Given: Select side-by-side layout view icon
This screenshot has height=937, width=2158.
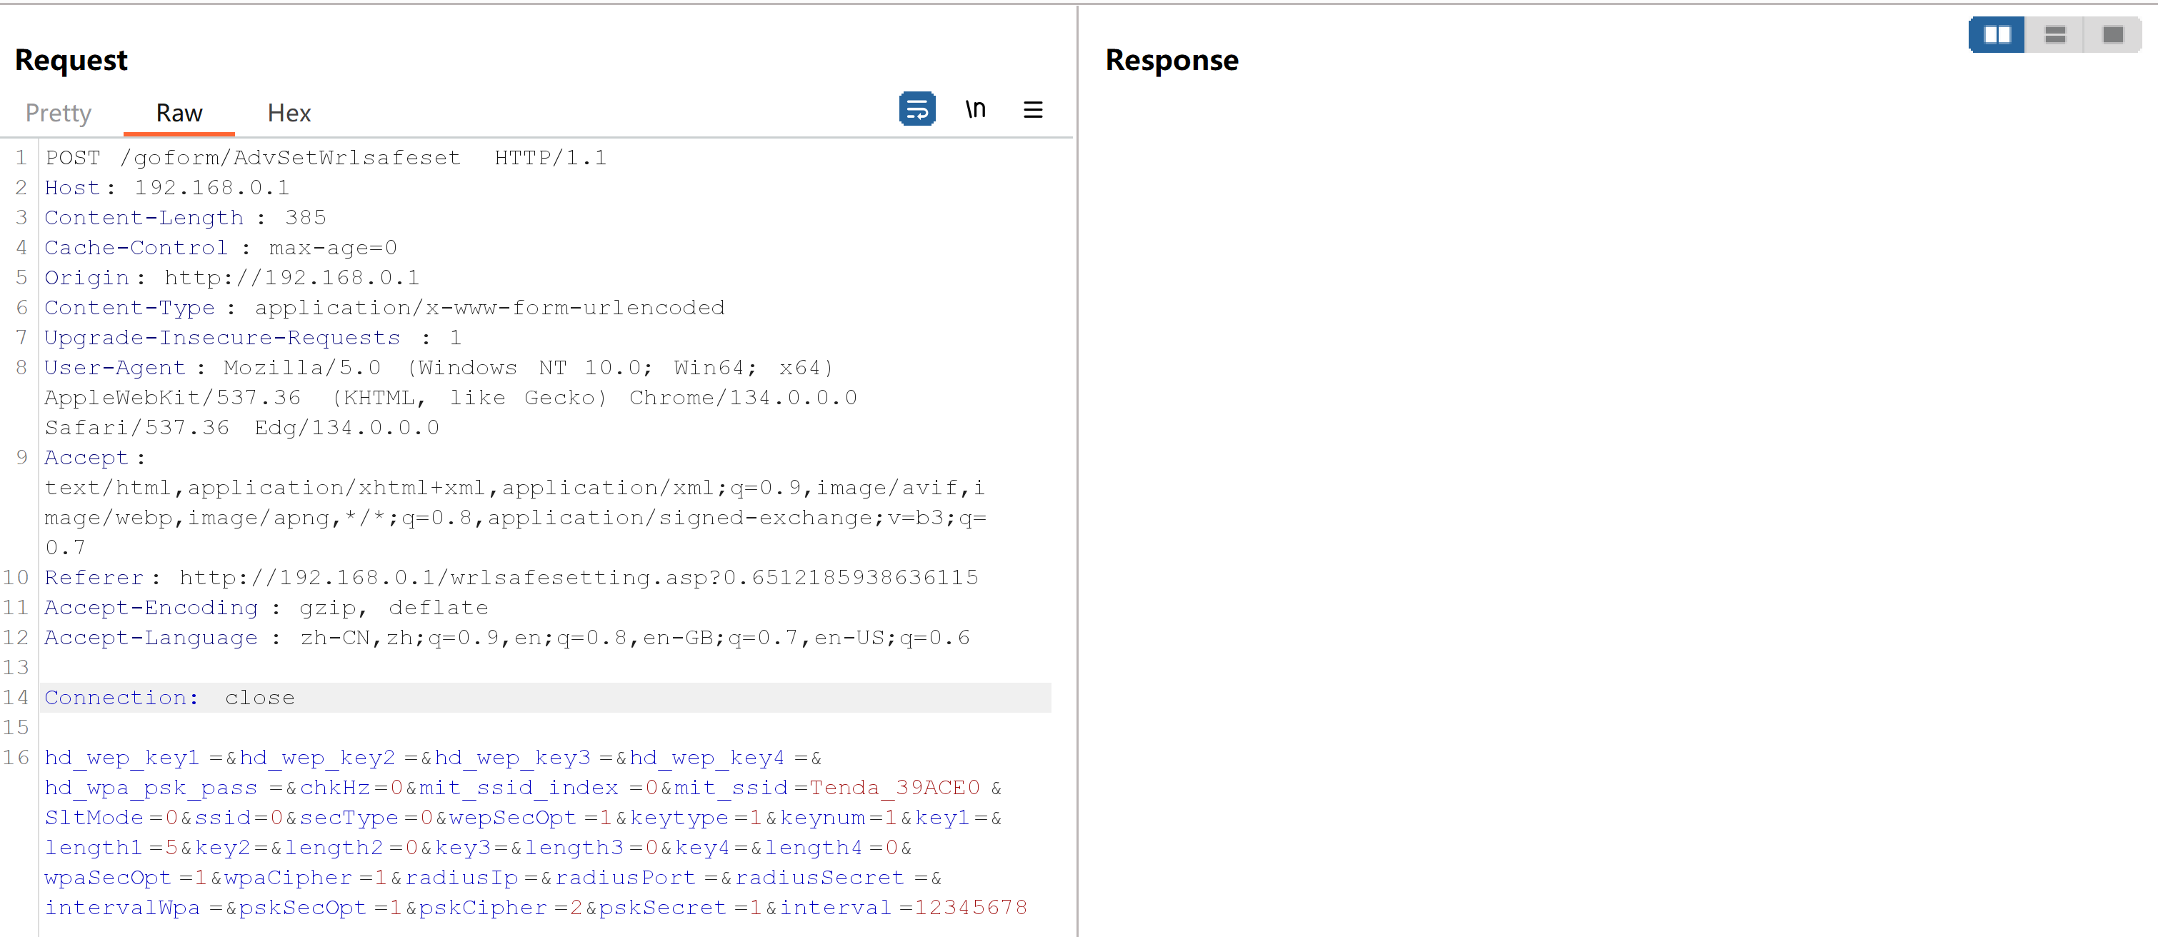Looking at the screenshot, I should [x=1997, y=34].
